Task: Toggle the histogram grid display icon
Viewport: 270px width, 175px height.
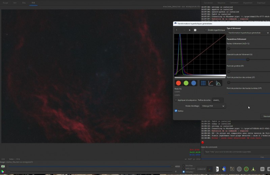Action: (203, 83)
